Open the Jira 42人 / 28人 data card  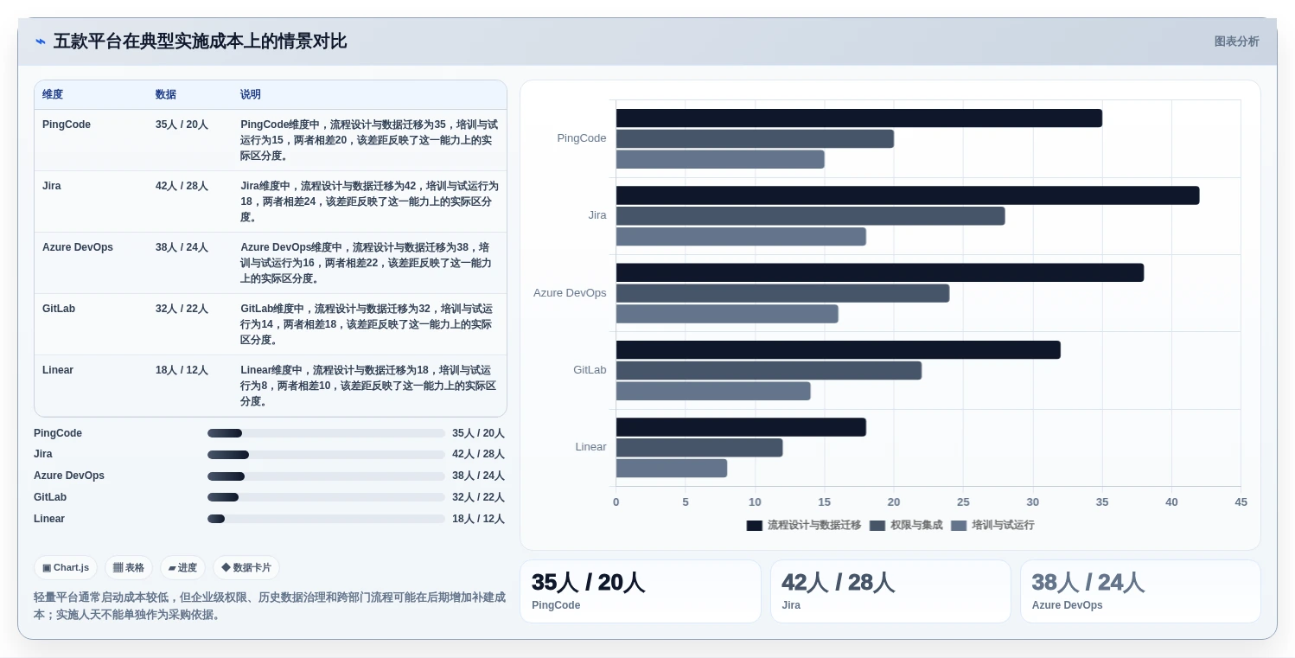point(890,591)
